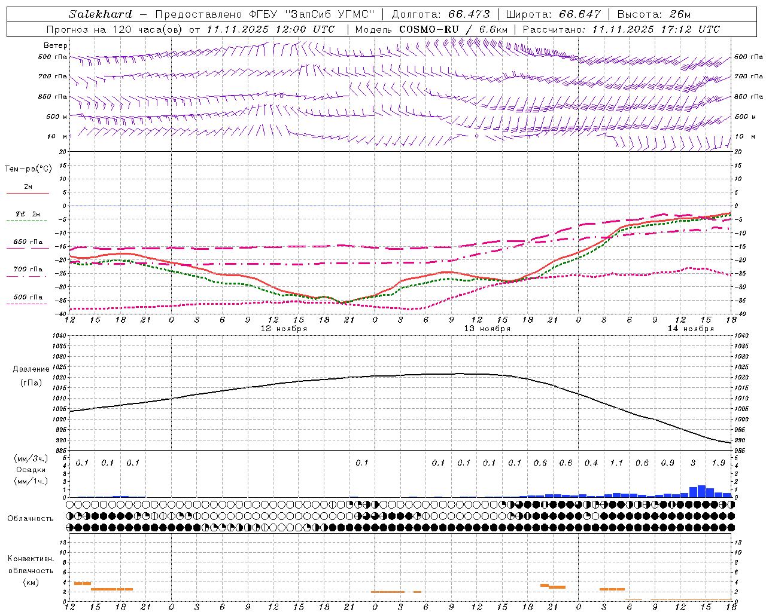766x612 pixels.
Task: Click the '1.9' three-hour precipitation value
Action: (x=719, y=463)
